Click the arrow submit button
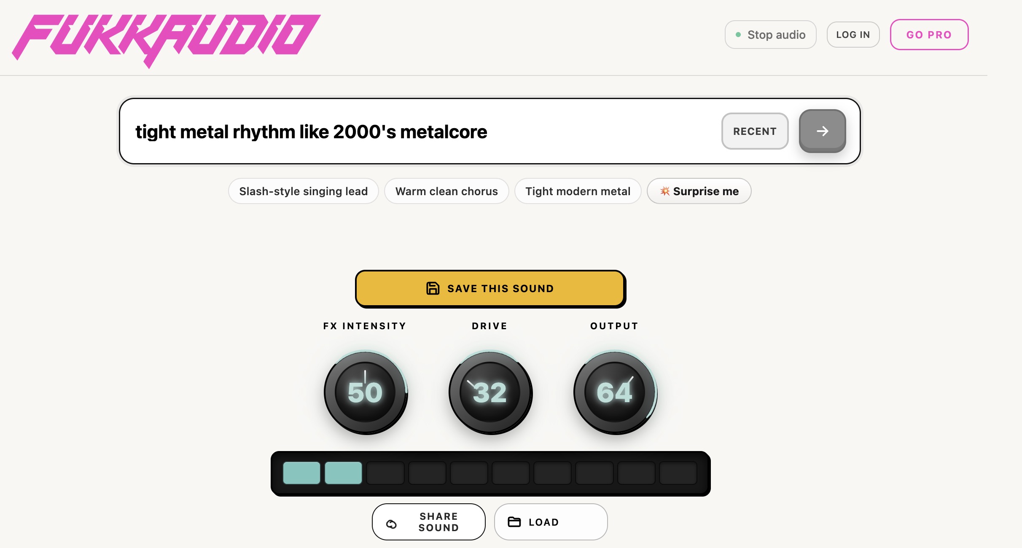This screenshot has width=1022, height=548. coord(822,131)
